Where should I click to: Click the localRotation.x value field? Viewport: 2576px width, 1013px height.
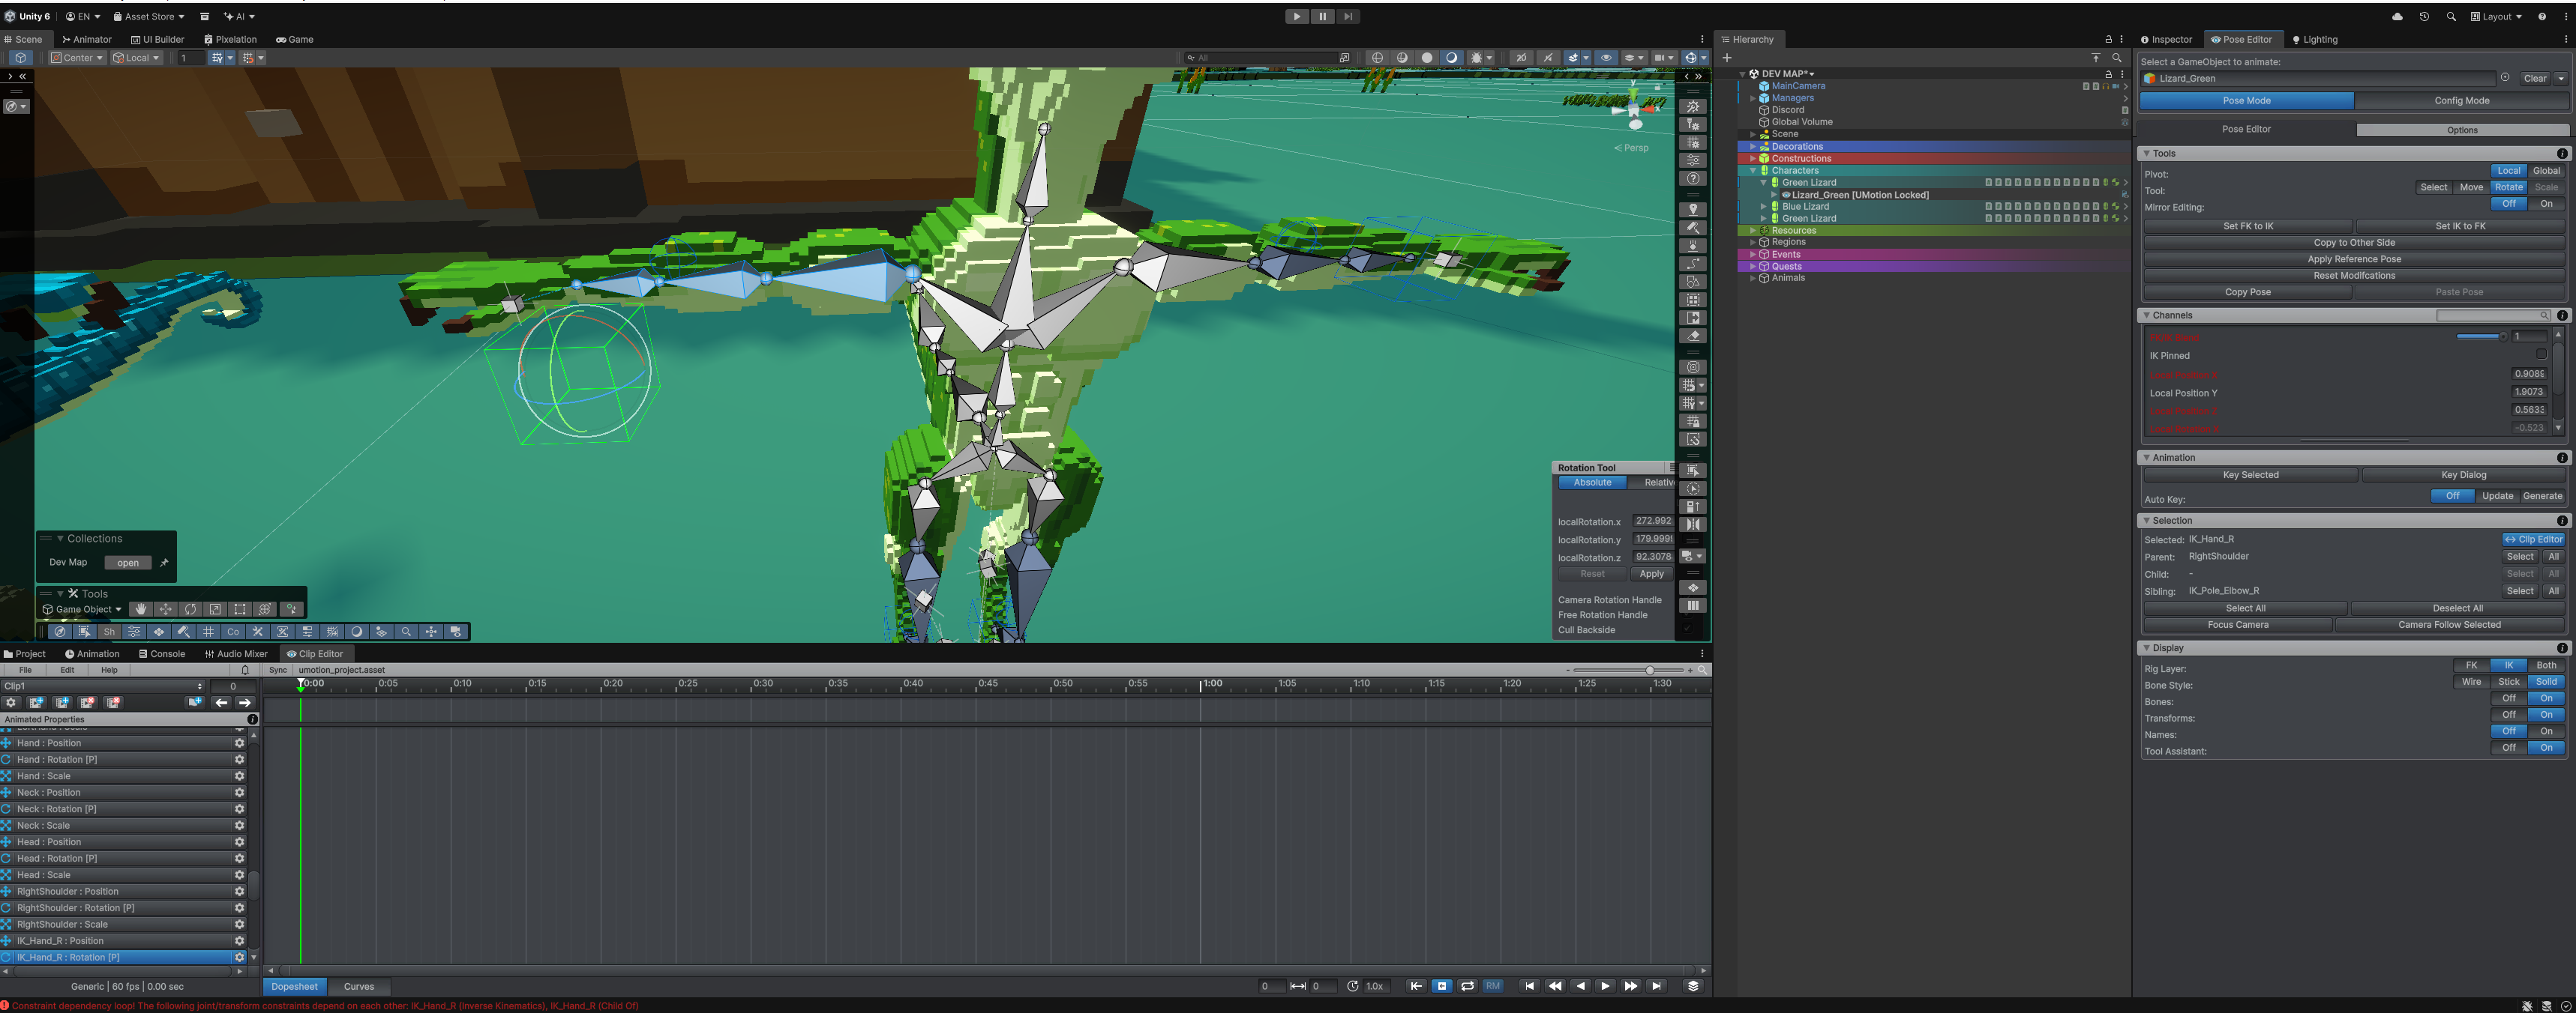point(1652,521)
